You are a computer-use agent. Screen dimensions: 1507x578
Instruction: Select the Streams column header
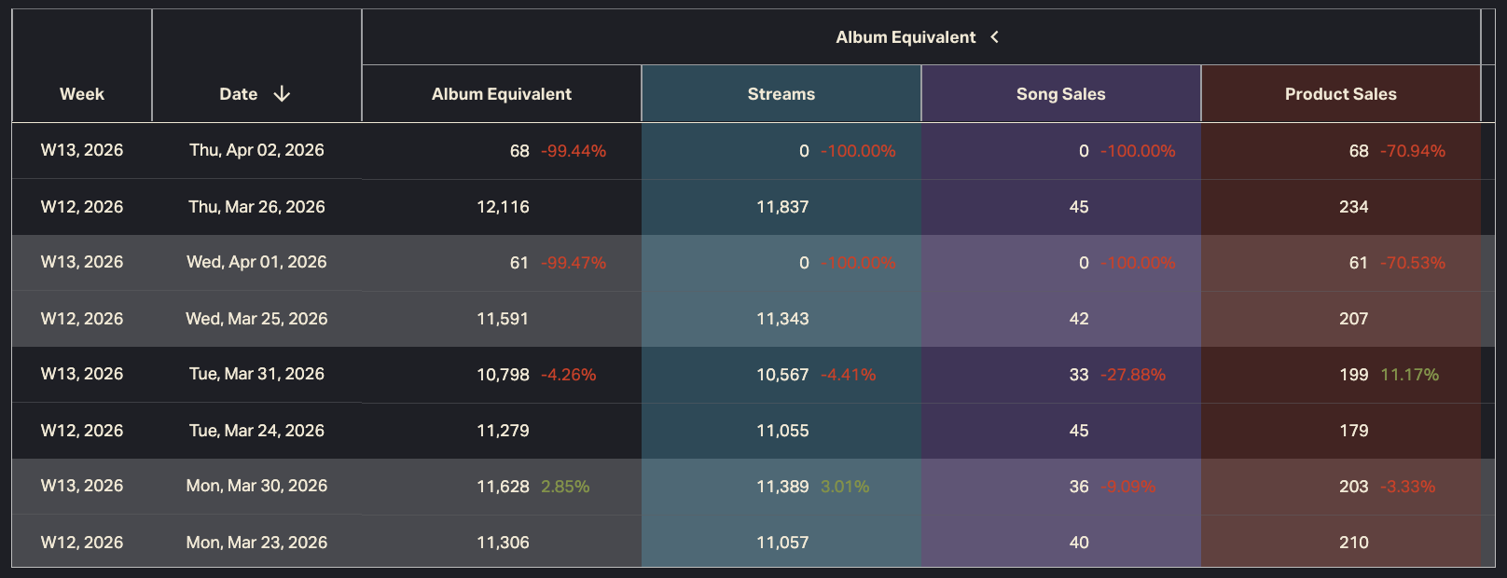pos(781,94)
